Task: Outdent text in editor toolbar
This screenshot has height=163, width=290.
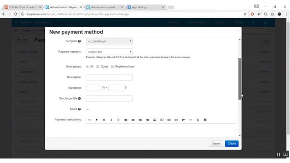Action: pyautogui.click(x=140, y=120)
